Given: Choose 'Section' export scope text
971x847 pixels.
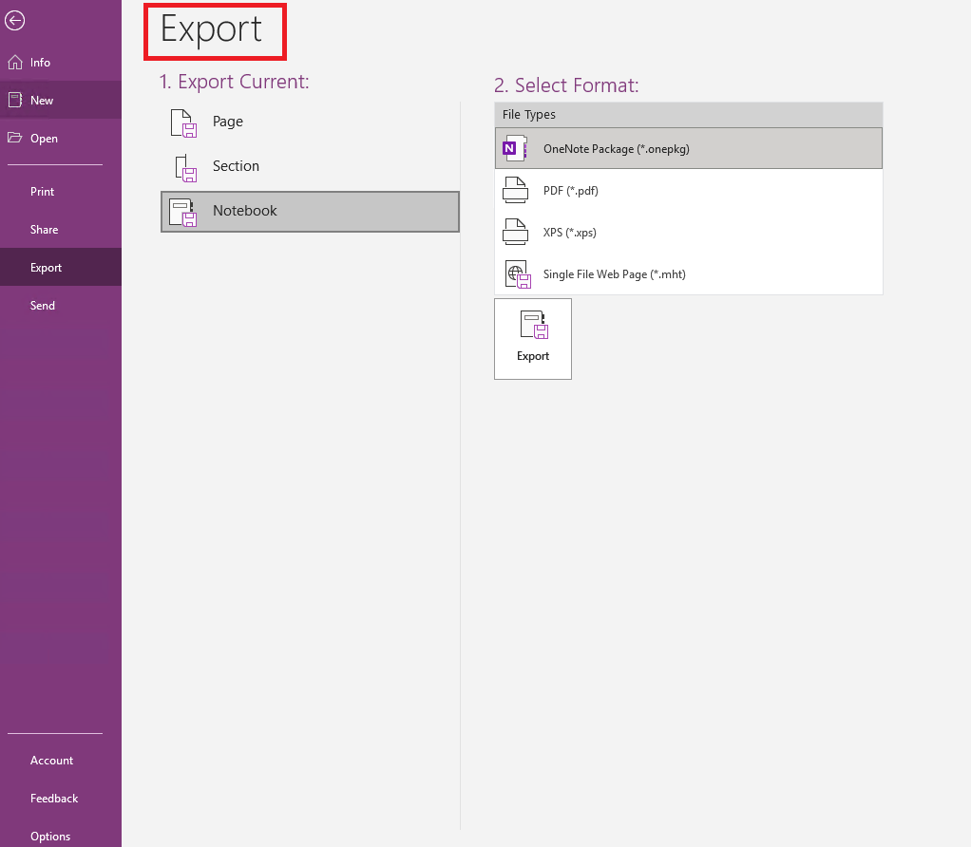Looking at the screenshot, I should click(236, 166).
